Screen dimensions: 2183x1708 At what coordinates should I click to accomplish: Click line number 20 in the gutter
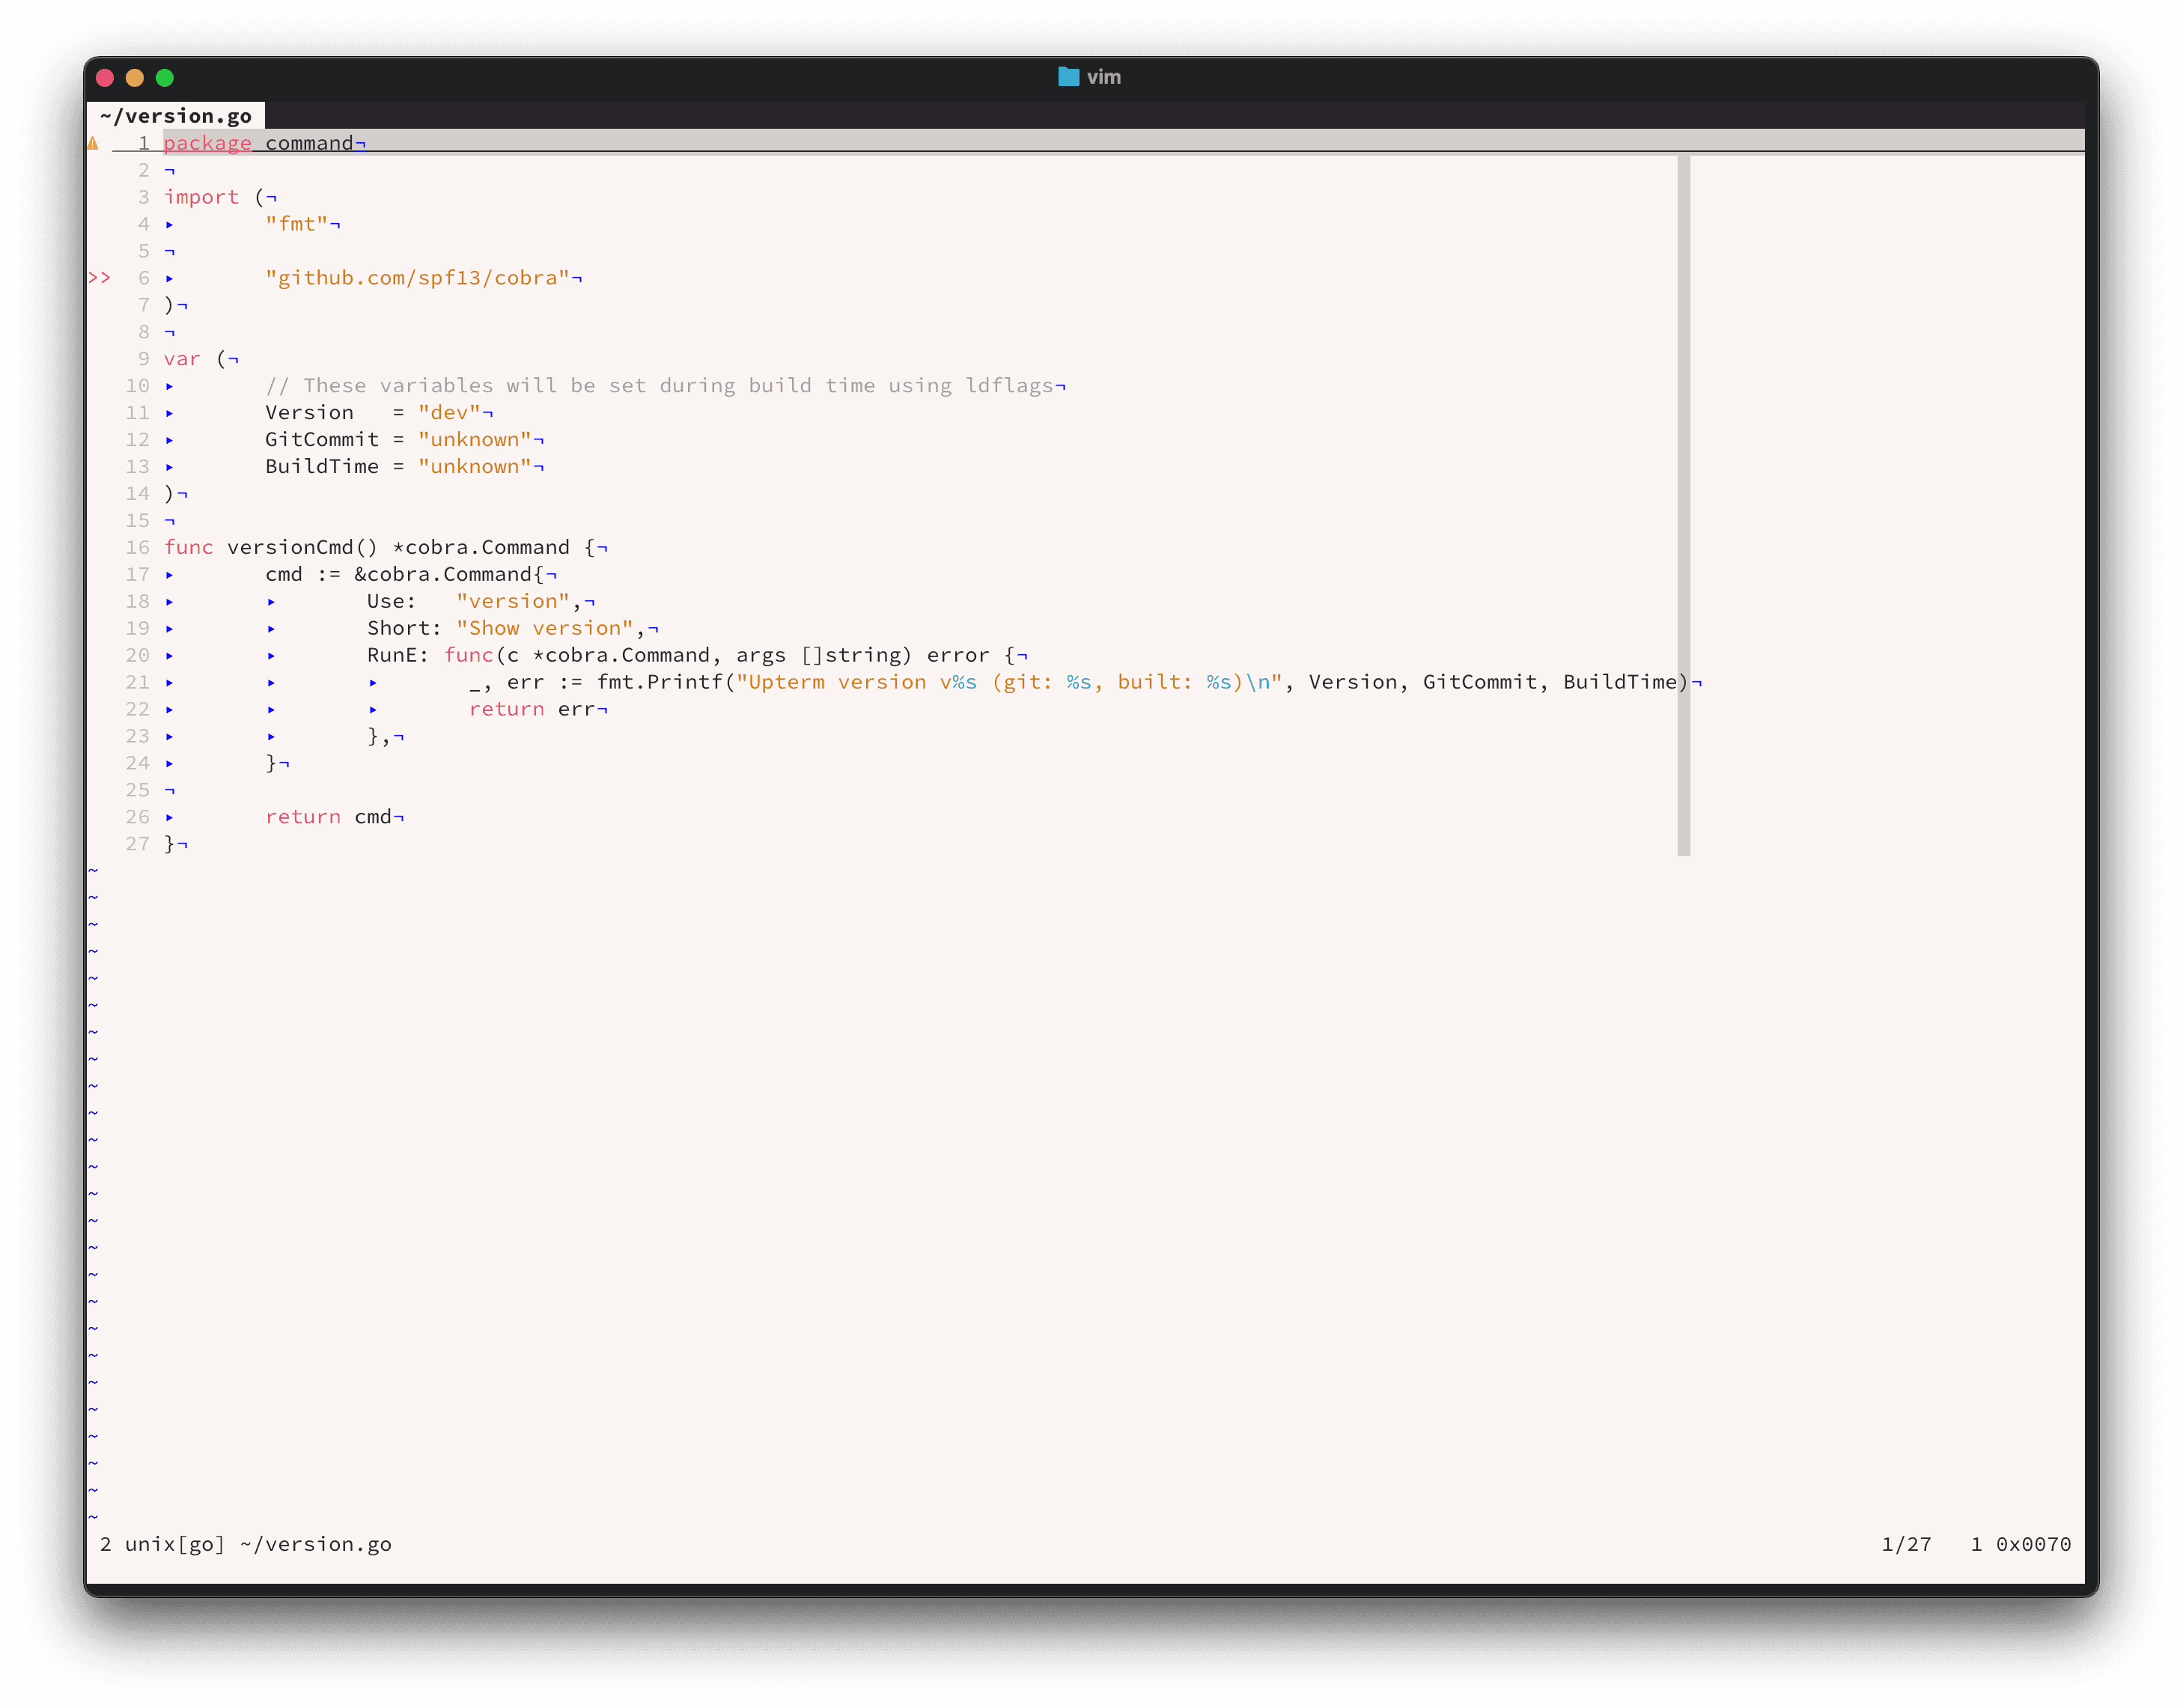click(x=137, y=655)
